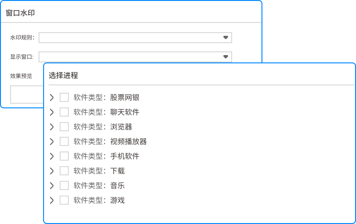Expand the 股票网银 software type

(52, 97)
